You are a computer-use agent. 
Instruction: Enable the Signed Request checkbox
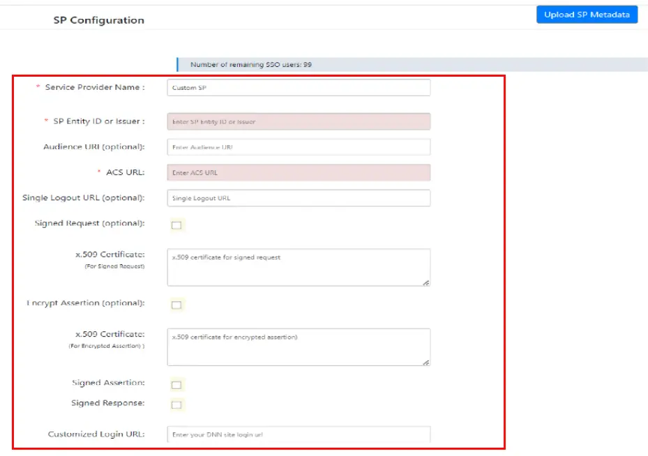pyautogui.click(x=176, y=225)
